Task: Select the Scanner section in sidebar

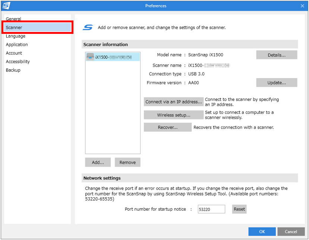Action: (37, 27)
